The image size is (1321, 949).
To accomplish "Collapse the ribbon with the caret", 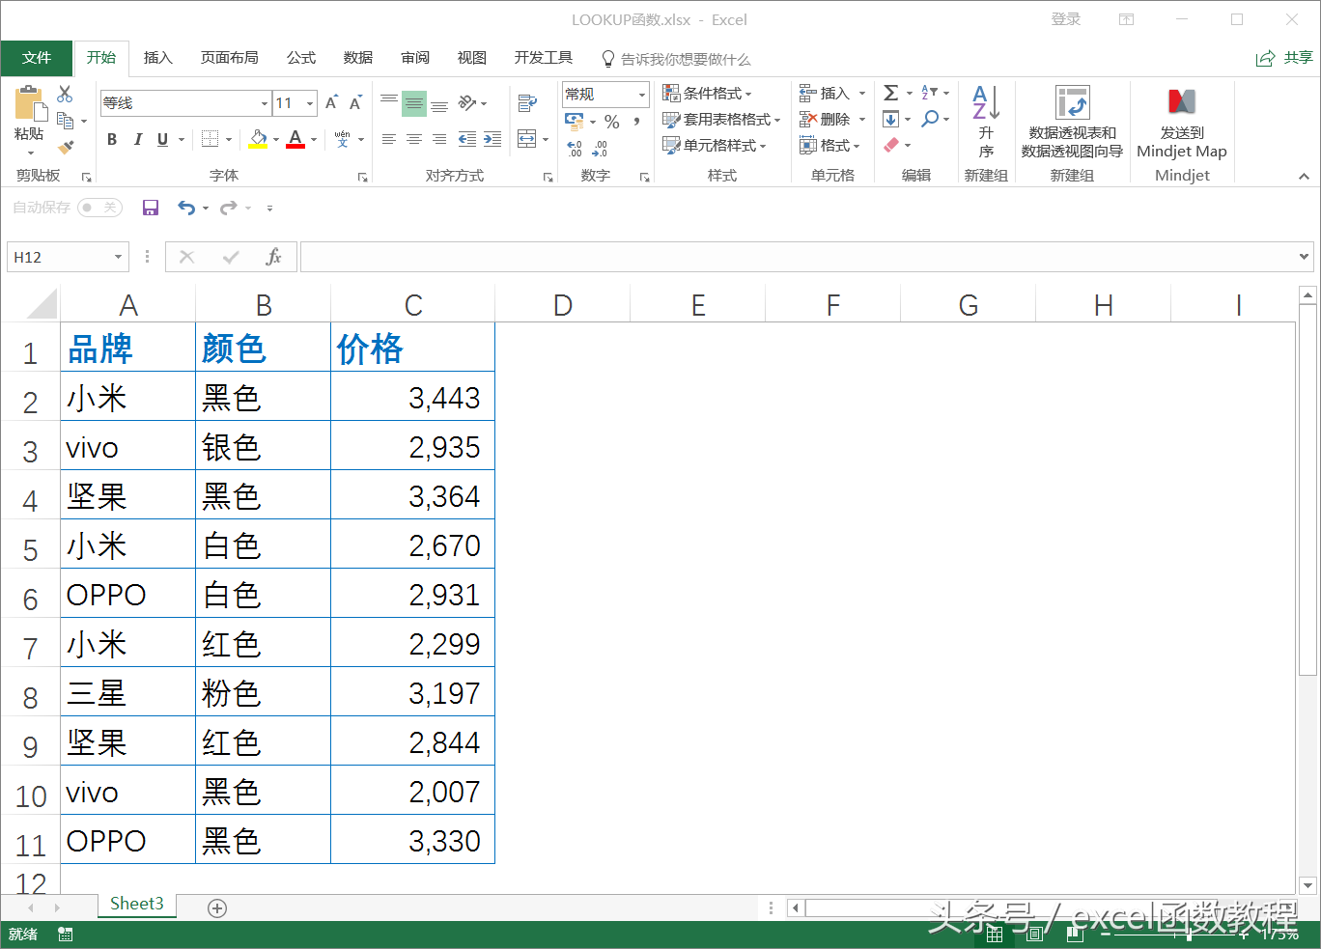I will coord(1304,176).
